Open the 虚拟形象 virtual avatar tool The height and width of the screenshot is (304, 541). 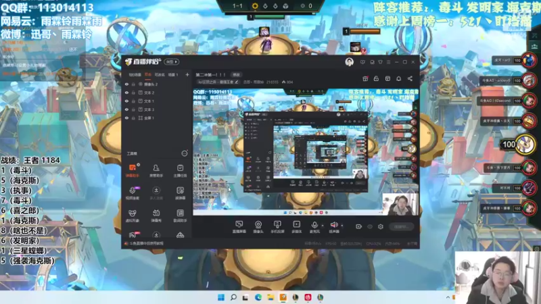(x=132, y=216)
